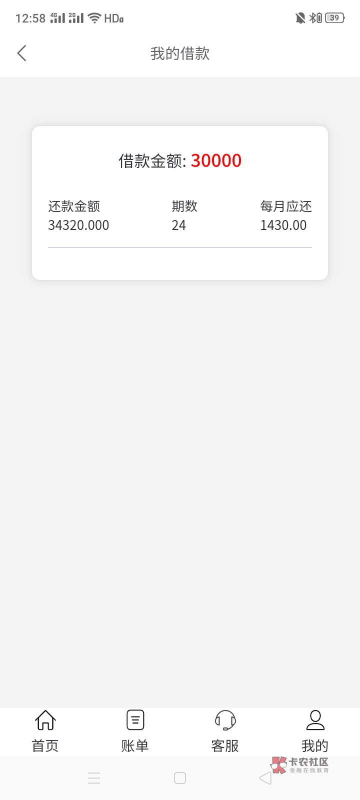This screenshot has width=360, height=800.
Task: Tap the customer service headset icon
Action: coord(225,720)
